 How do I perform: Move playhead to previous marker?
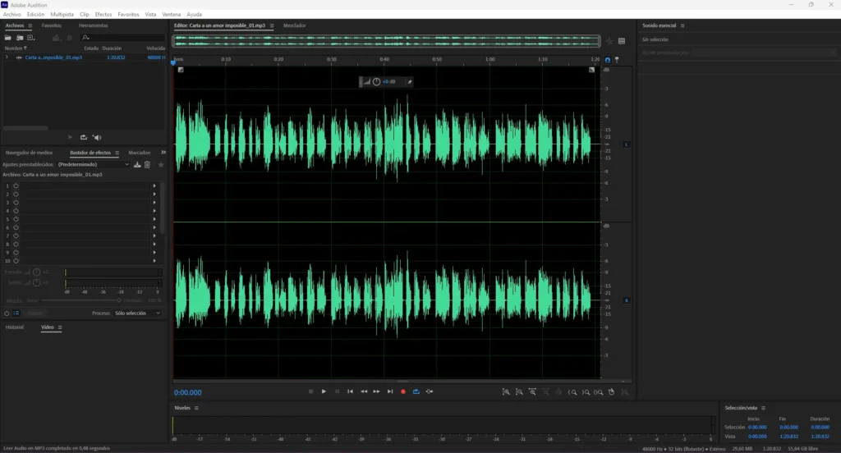(x=350, y=391)
